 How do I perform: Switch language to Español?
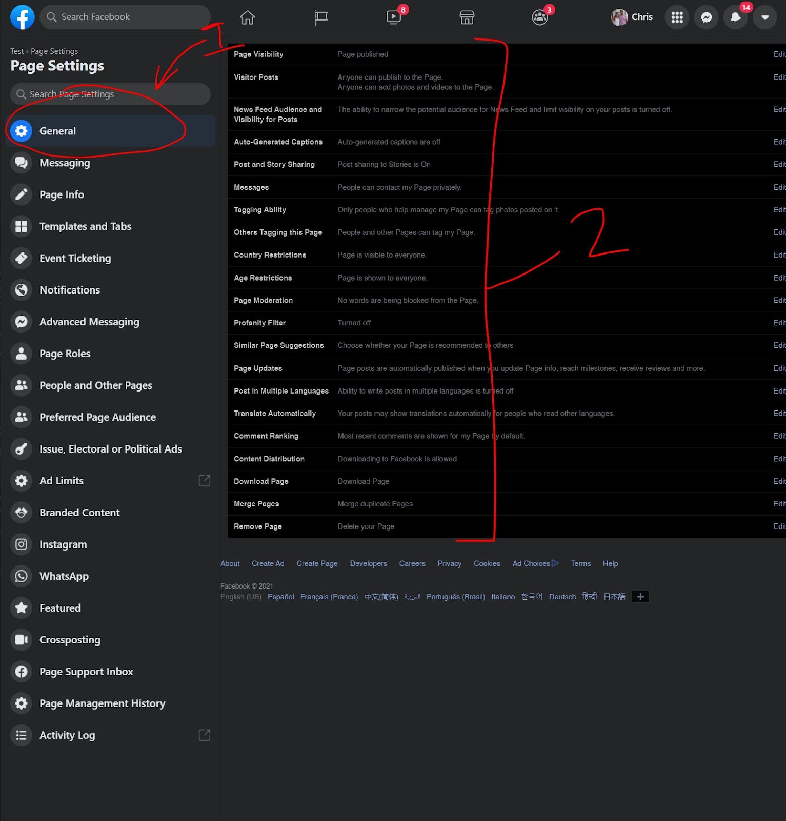281,597
